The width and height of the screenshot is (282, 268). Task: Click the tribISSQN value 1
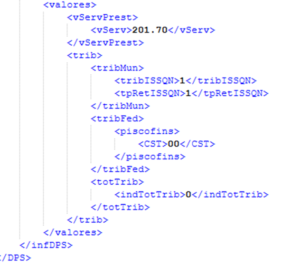(x=182, y=80)
